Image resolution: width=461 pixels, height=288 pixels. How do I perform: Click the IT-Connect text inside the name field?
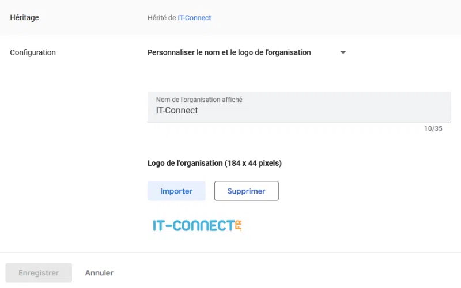point(177,111)
